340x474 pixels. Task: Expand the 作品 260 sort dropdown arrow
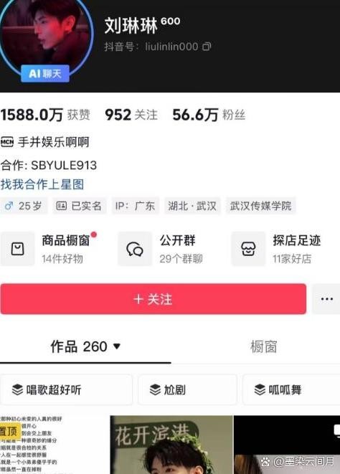tap(117, 346)
